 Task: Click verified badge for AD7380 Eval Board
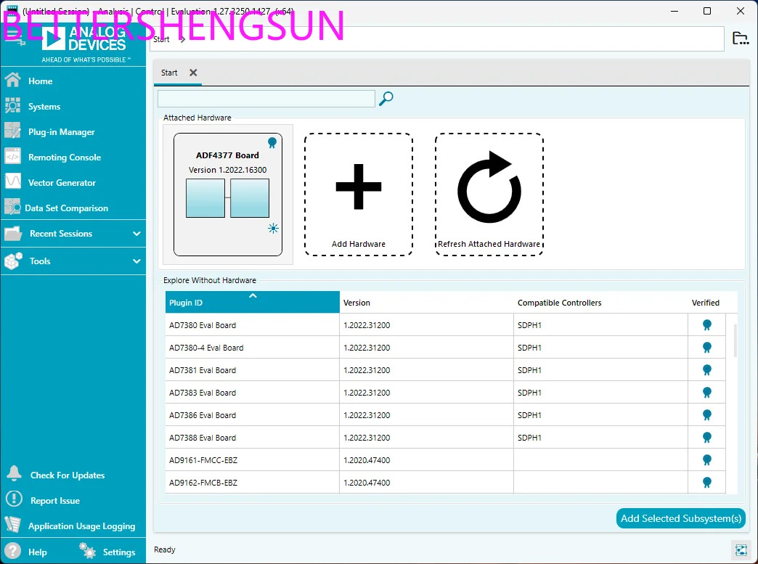pyautogui.click(x=706, y=324)
